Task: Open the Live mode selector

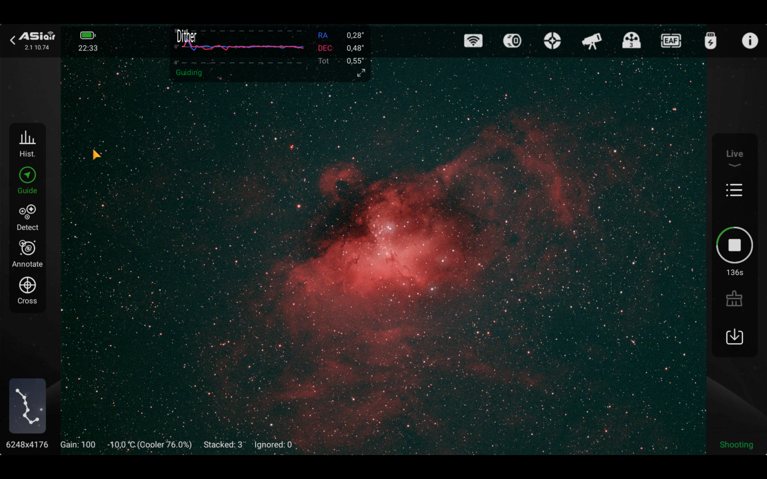Action: click(x=734, y=158)
